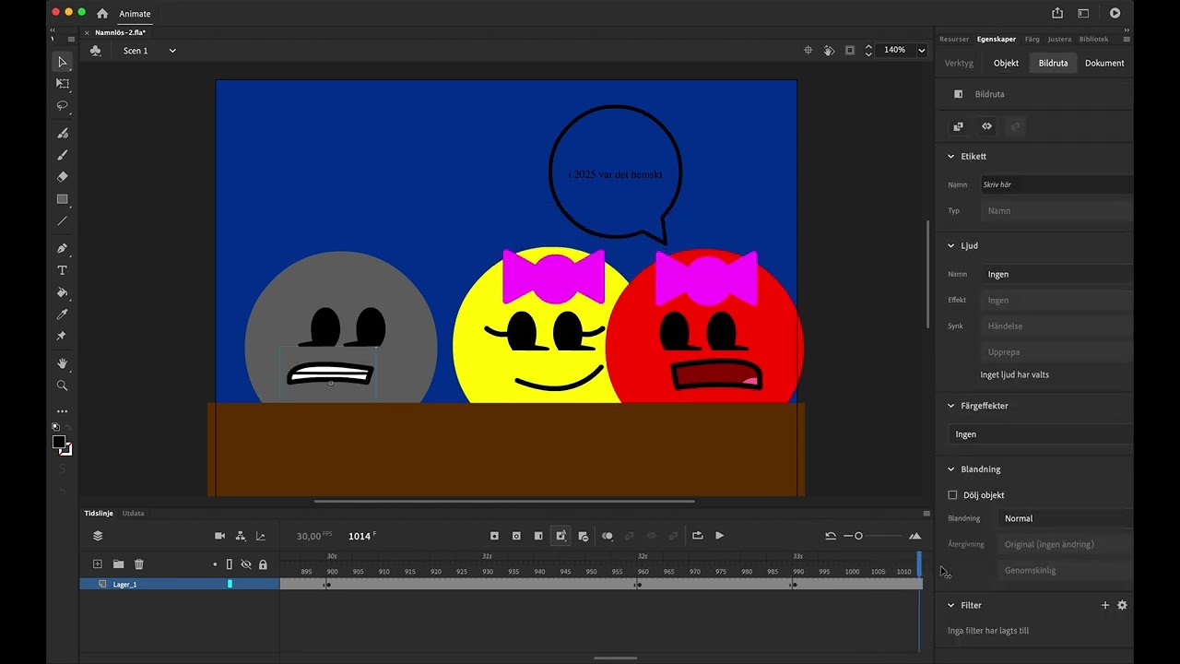1180x664 pixels.
Task: Toggle lock all layers icon
Action: (263, 564)
